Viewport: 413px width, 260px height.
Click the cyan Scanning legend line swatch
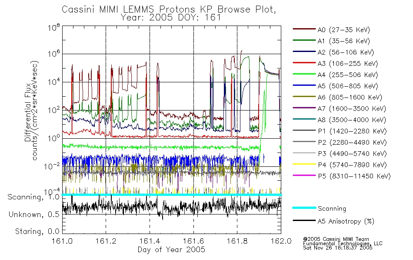(x=304, y=208)
